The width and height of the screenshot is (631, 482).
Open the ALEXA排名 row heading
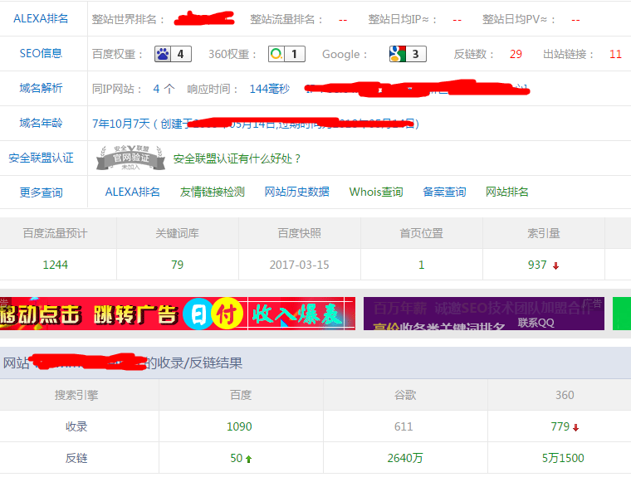point(41,18)
